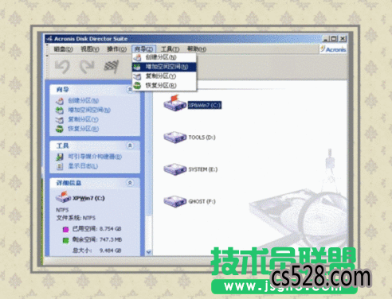Click the 显示日志 link in the sidebar
392x299 pixels.
coord(83,166)
